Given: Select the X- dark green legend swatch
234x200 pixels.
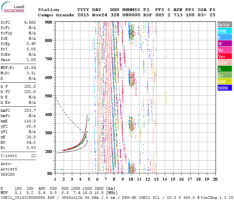Looking at the screenshot, I should click(225, 69).
